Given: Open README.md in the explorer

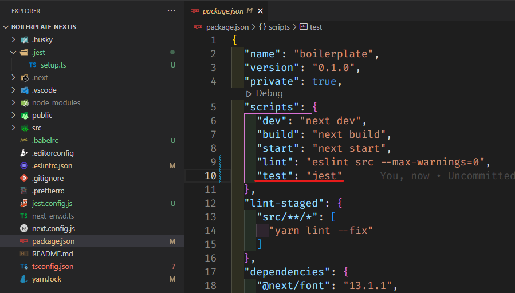Looking at the screenshot, I should (x=52, y=254).
